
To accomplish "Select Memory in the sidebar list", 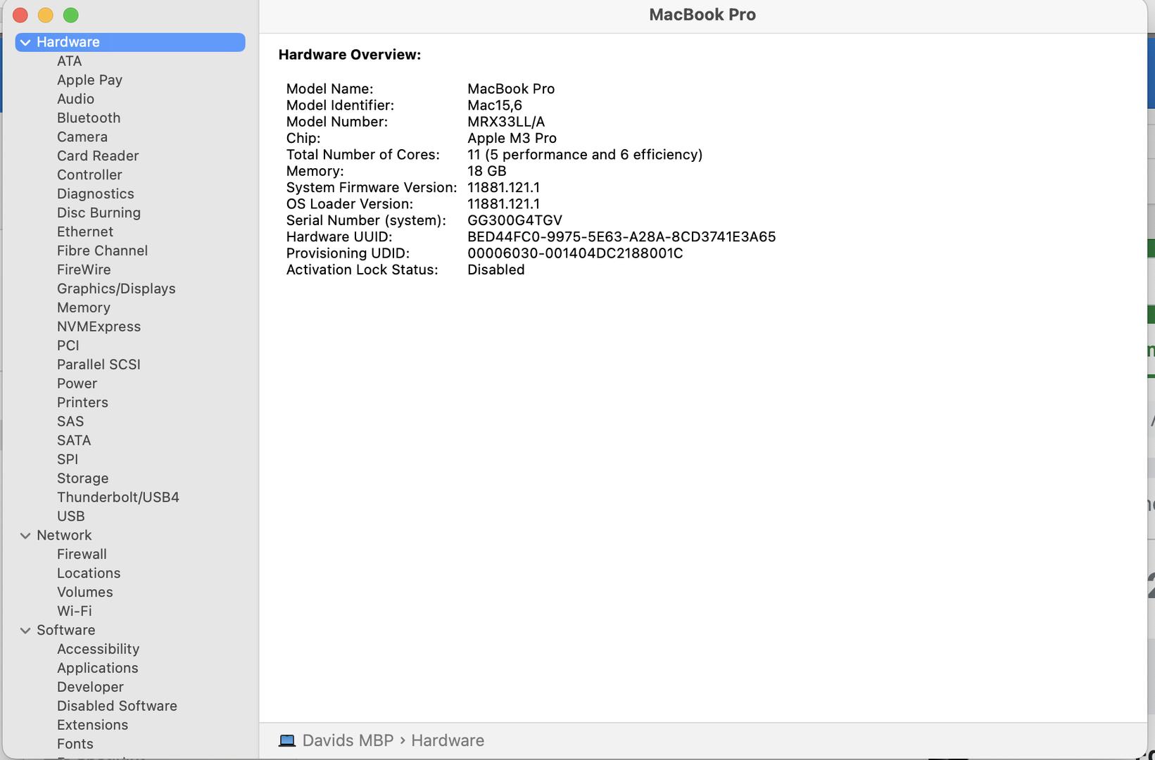I will (x=84, y=308).
